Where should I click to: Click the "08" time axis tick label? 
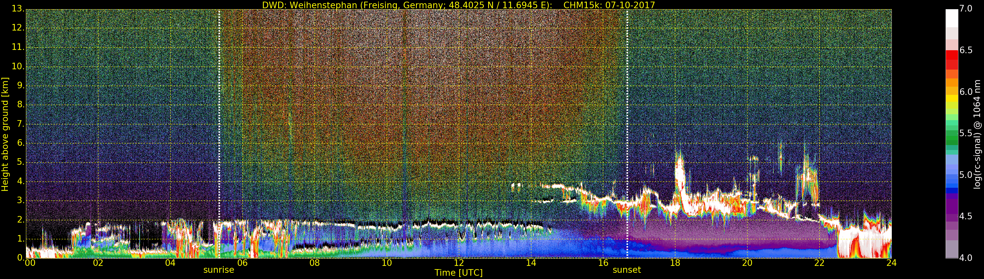(x=314, y=263)
